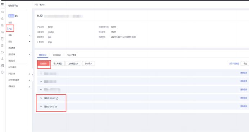Viewport: 249px width, 133px height.
Task: Switch to the 在线调试 tab
Action: [x=57, y=55]
